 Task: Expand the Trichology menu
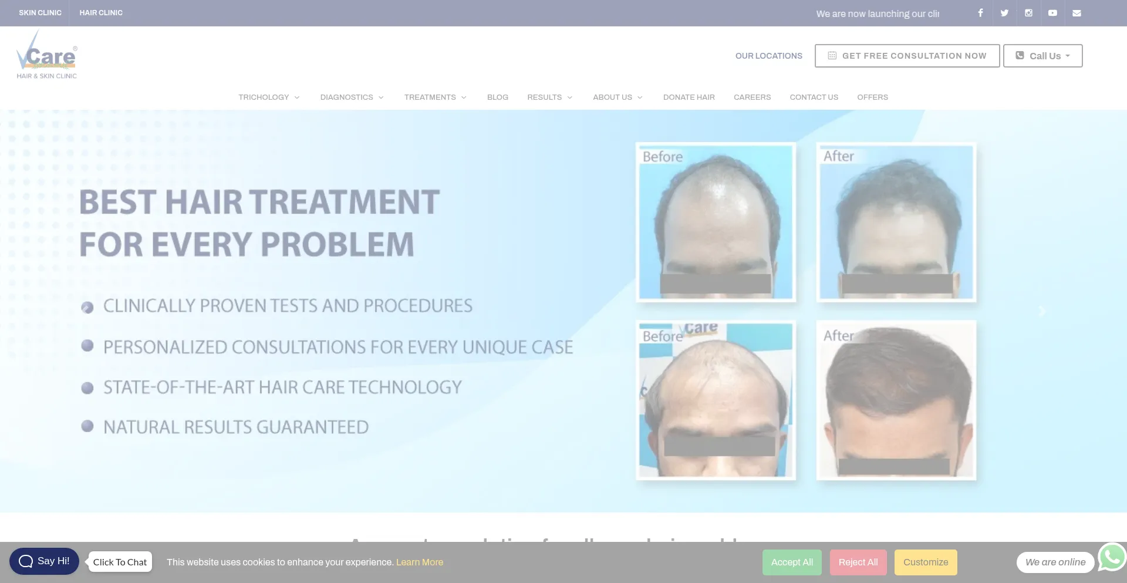coord(269,97)
